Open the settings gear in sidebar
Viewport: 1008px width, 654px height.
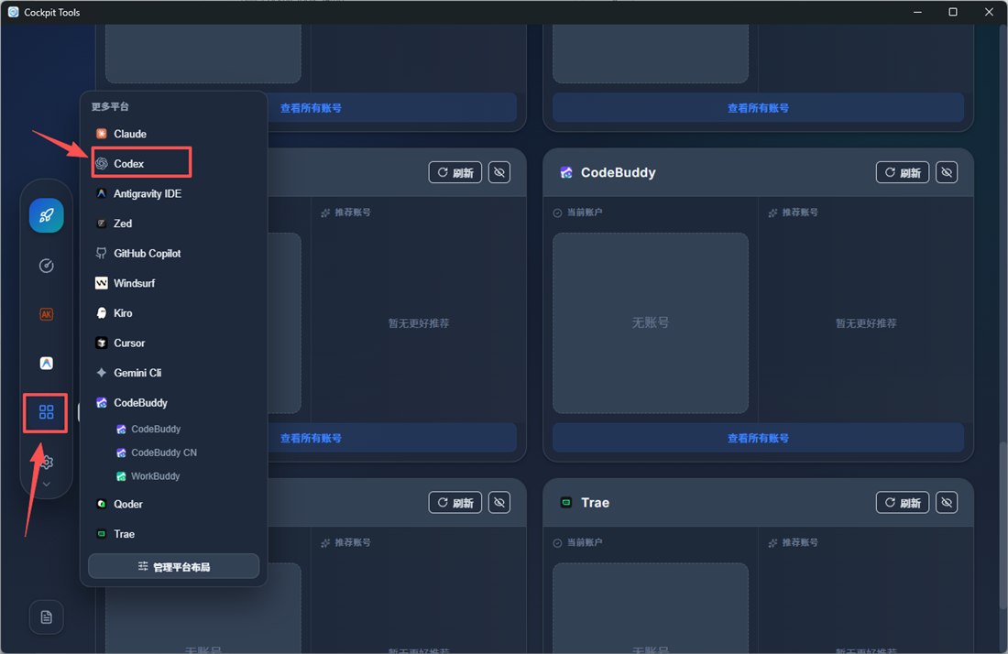pyautogui.click(x=47, y=462)
